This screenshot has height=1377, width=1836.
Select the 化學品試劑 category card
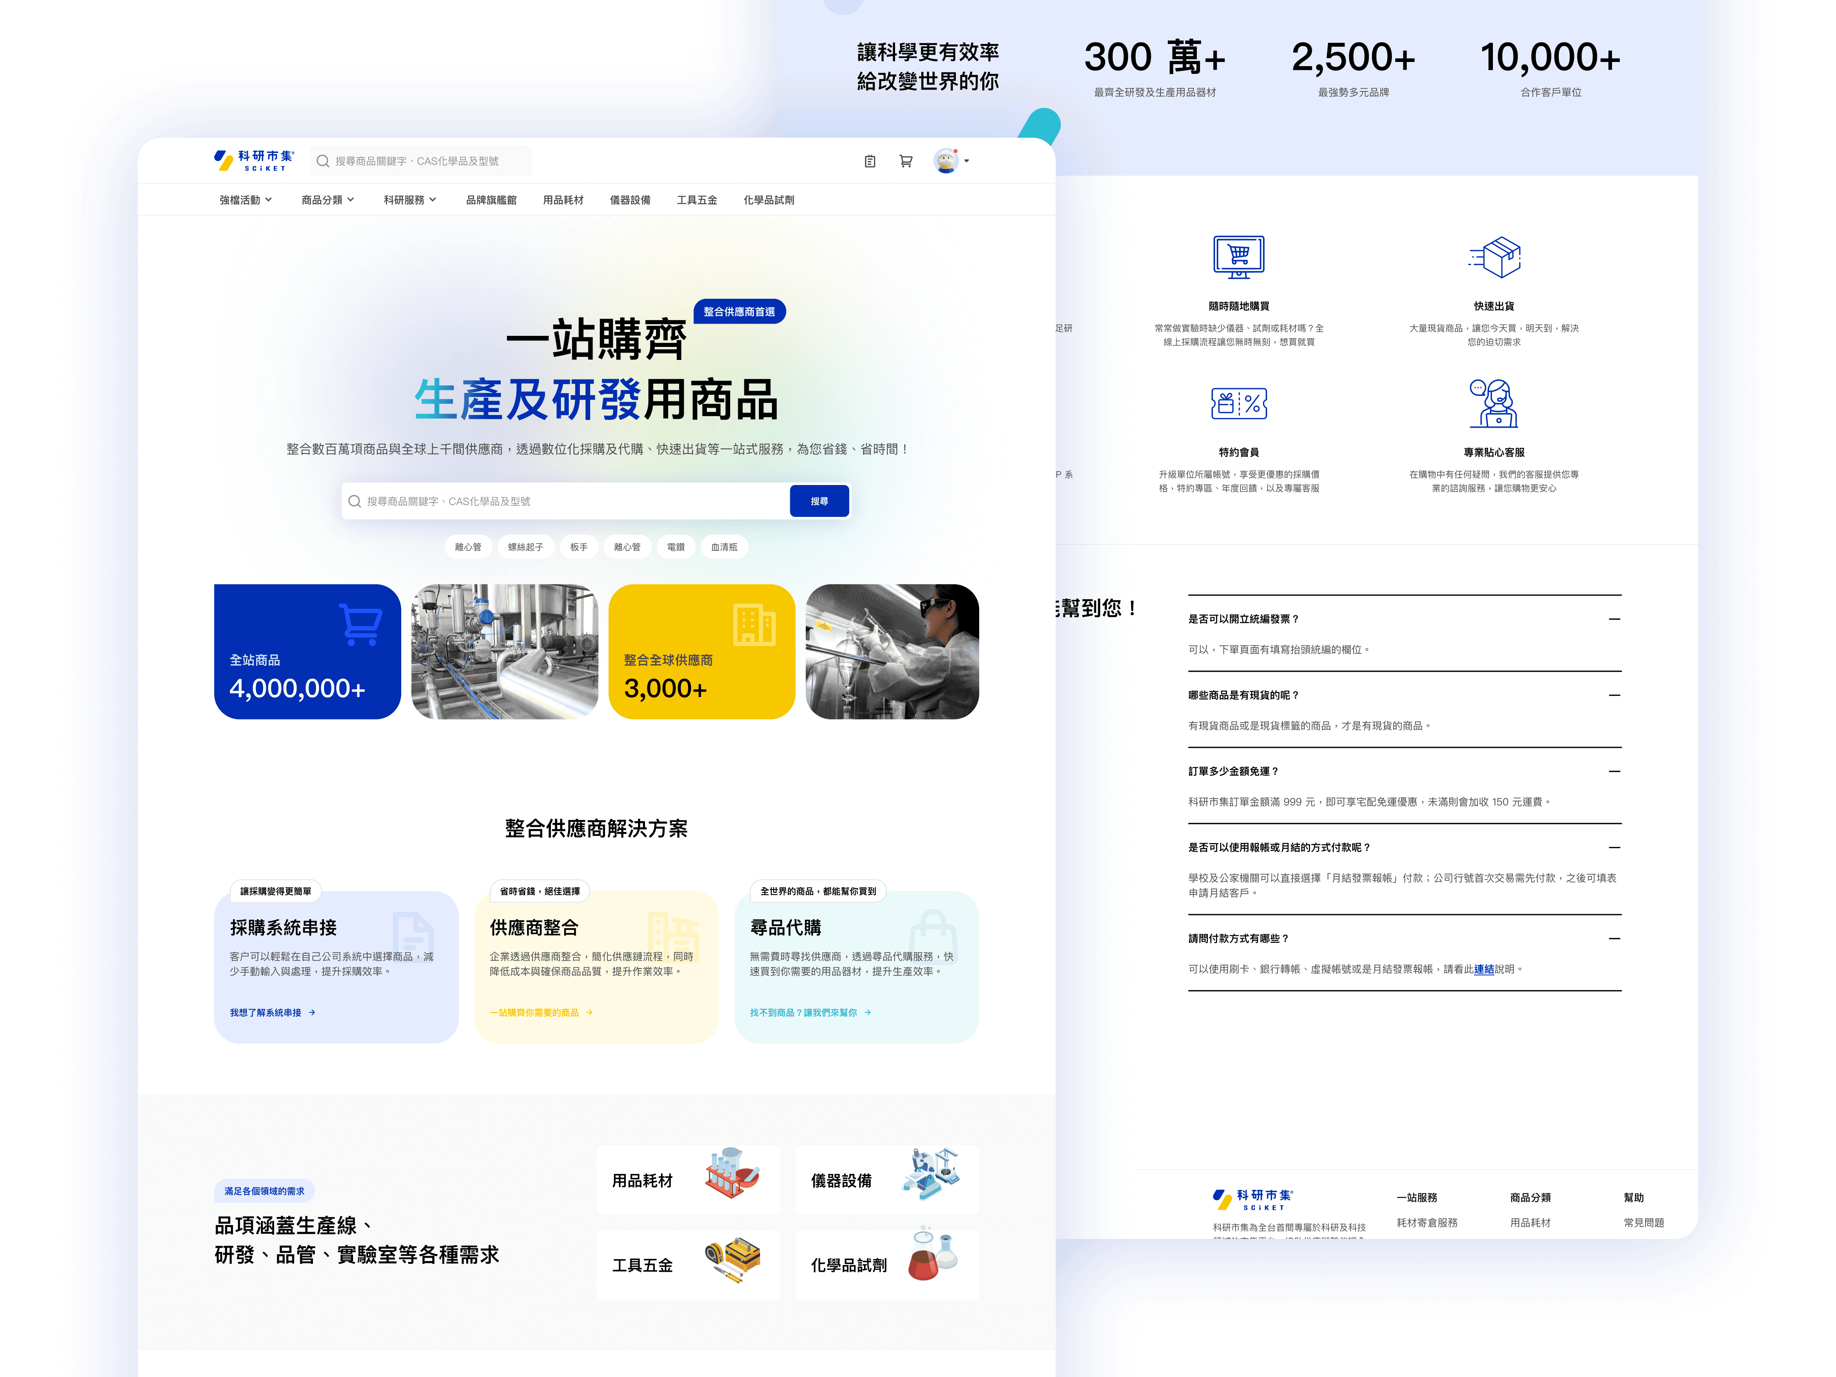(x=887, y=1265)
